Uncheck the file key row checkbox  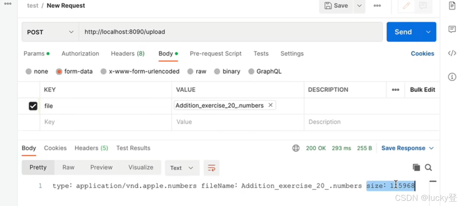[33, 106]
